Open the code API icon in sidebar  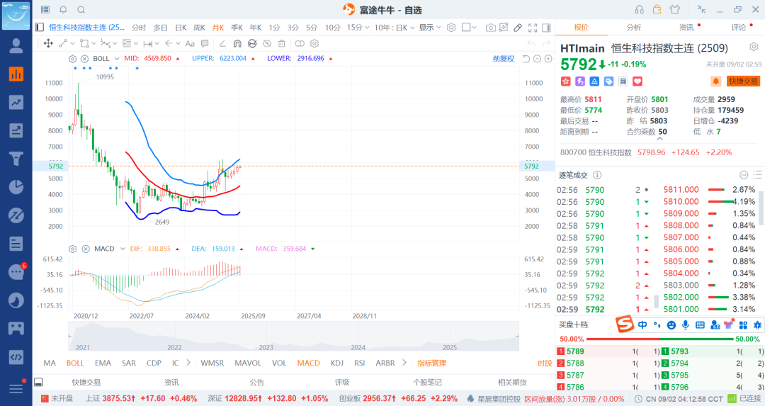(16, 356)
